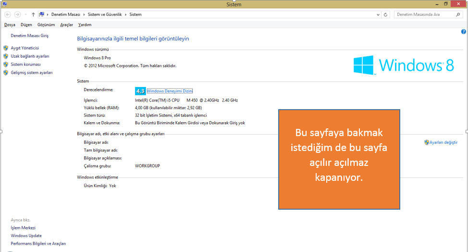Open Performans Bilgileri ve Araçları link
Screen dimensions: 468x252
[38, 244]
